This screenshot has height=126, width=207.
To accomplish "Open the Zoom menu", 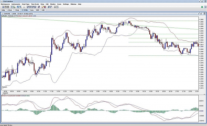I will (59, 4).
